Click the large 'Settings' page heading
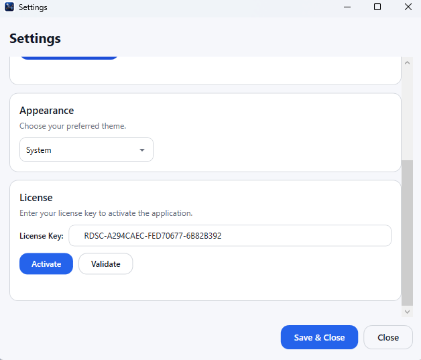This screenshot has height=360, width=421. 35,38
